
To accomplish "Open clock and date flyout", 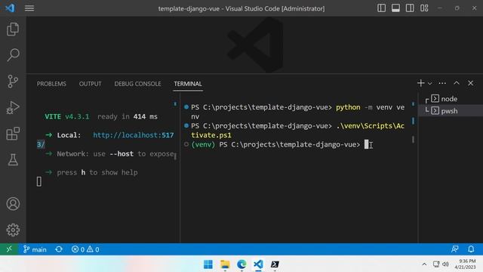I will point(465,264).
